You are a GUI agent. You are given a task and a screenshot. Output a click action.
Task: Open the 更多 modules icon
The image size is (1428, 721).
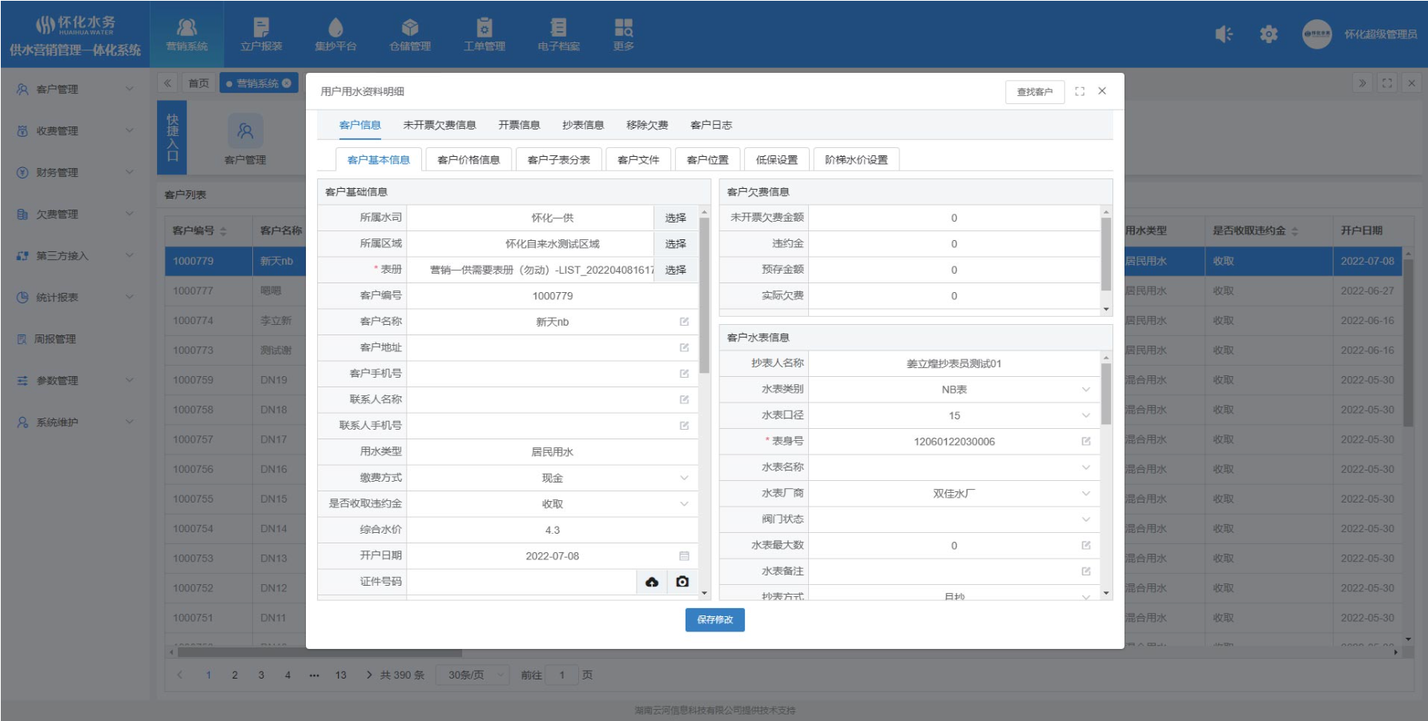pos(624,34)
